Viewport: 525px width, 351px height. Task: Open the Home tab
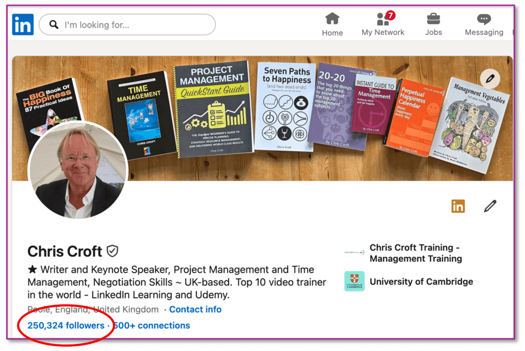pos(332,24)
